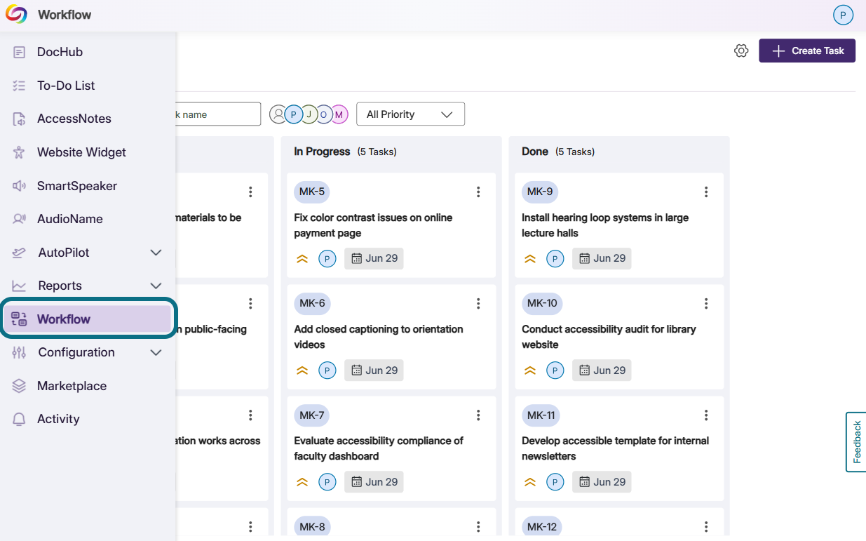This screenshot has width=866, height=541.
Task: Click the SmartSpeaker megaphone icon
Action: point(20,186)
